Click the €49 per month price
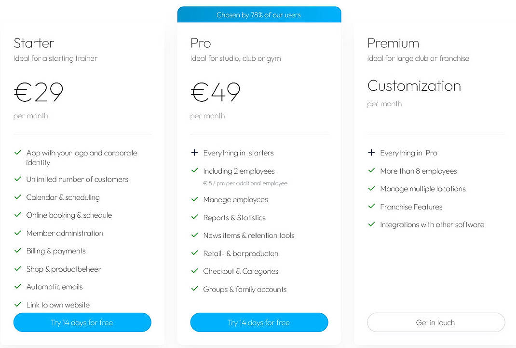The height and width of the screenshot is (348, 516). tap(215, 92)
